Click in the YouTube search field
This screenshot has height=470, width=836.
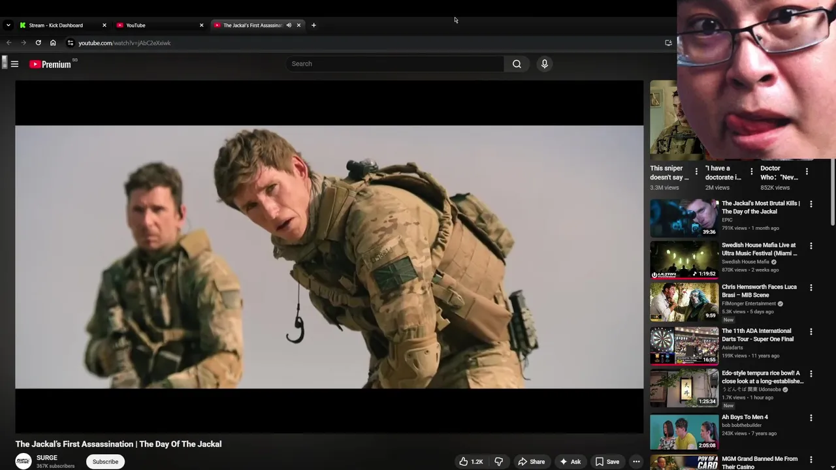(x=394, y=64)
